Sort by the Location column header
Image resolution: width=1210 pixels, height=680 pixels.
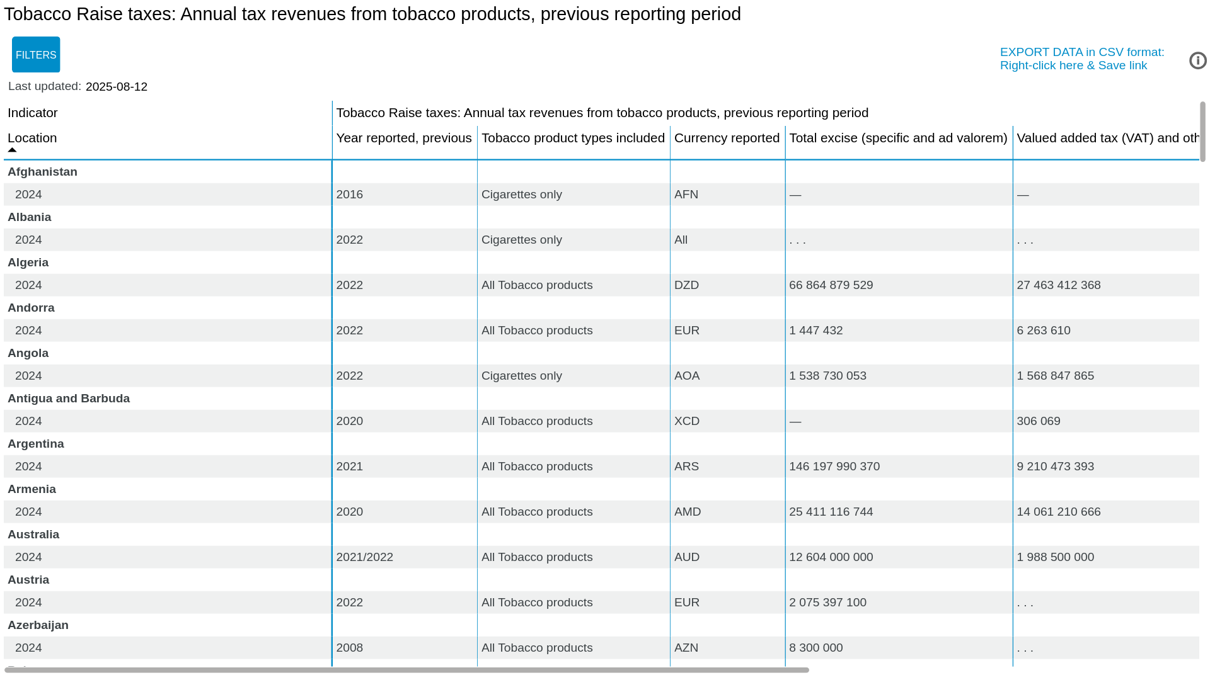pyautogui.click(x=32, y=138)
